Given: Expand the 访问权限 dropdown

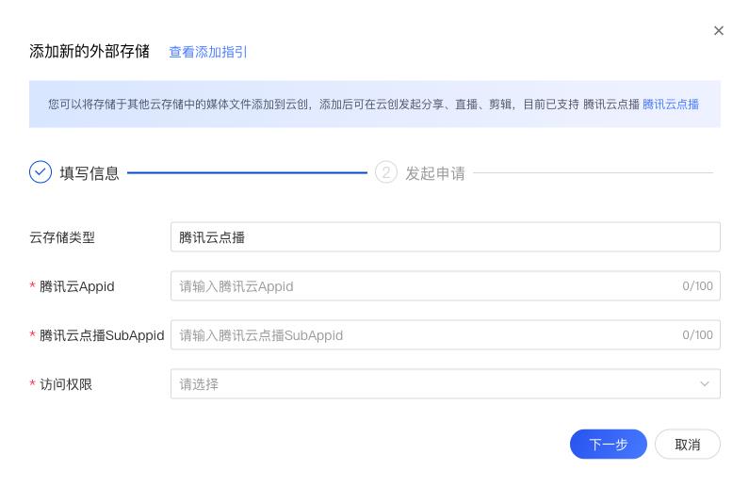Looking at the screenshot, I should click(446, 384).
